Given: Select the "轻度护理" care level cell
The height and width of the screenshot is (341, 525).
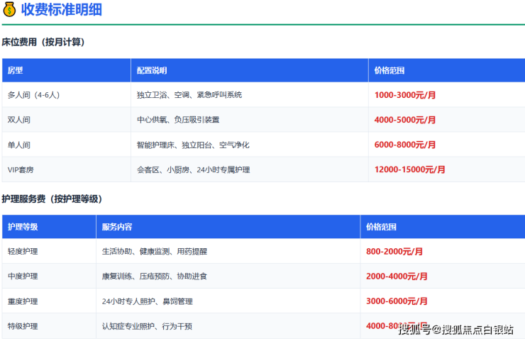Looking at the screenshot, I should click(x=23, y=251).
